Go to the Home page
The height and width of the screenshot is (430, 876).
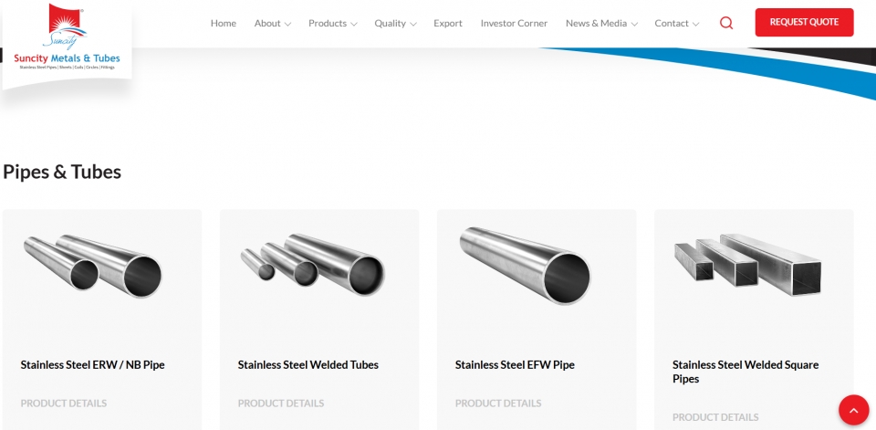coord(224,24)
